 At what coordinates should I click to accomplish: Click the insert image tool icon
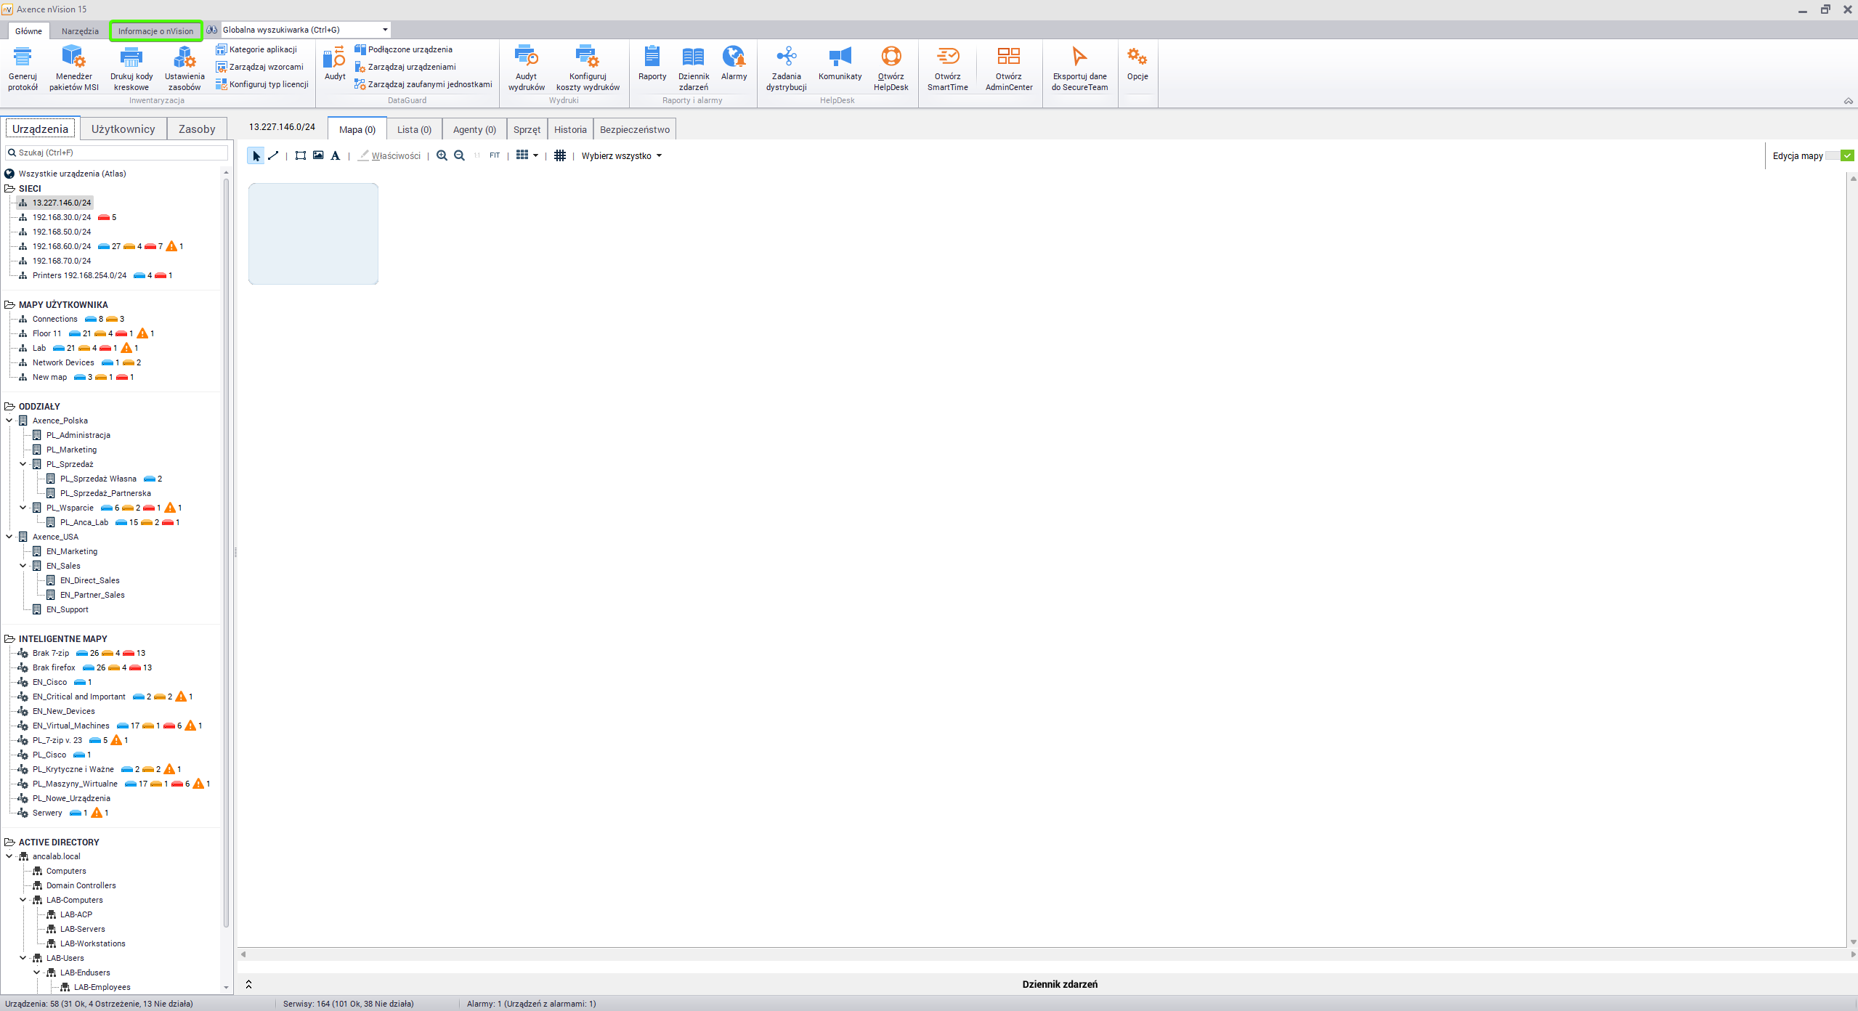[318, 155]
